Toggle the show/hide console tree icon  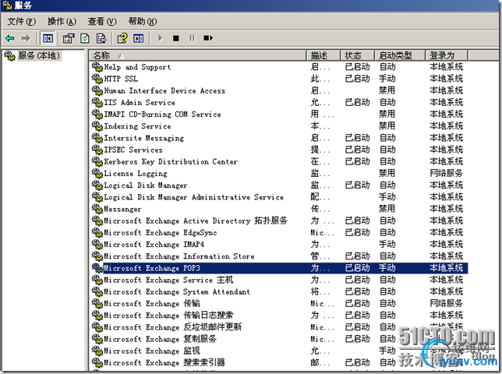tap(48, 38)
